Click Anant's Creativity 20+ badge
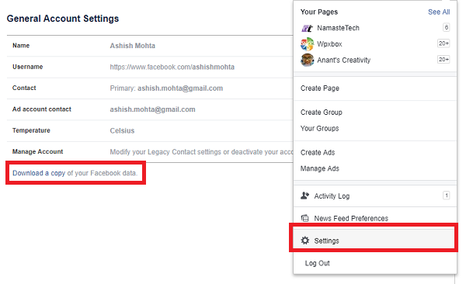This screenshot has width=466, height=284. pos(443,60)
